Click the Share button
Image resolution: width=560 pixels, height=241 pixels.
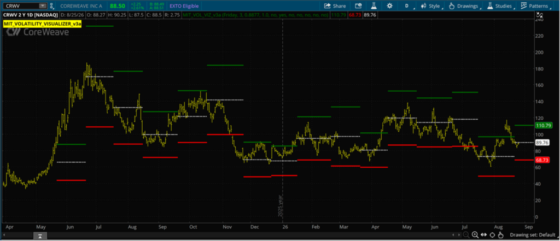[335, 5]
